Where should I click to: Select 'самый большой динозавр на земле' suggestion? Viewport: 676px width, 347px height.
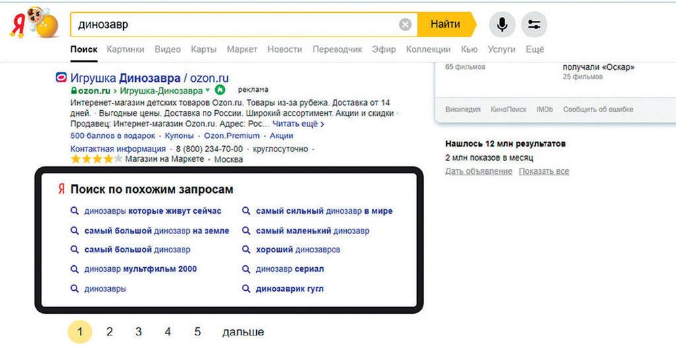tap(157, 231)
